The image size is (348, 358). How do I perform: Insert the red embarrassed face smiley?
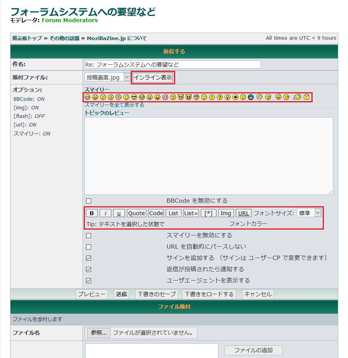point(165,97)
